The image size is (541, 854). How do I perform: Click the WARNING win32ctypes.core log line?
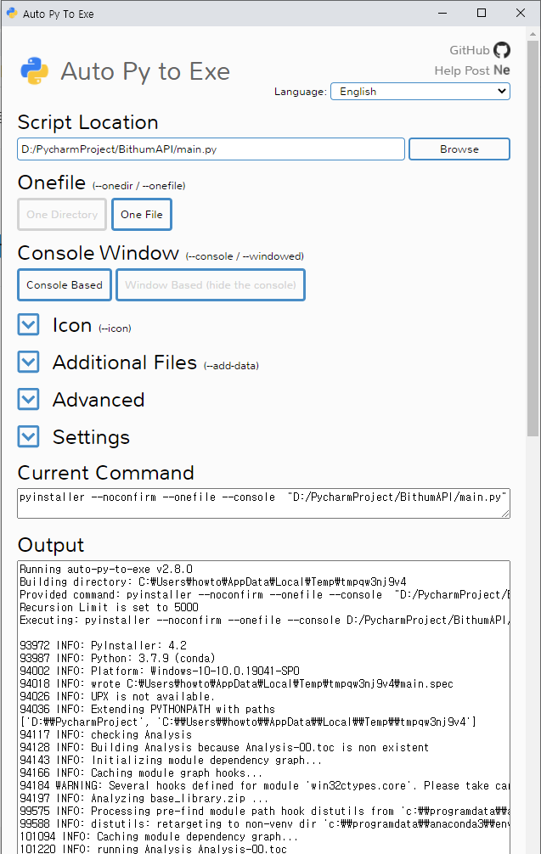click(264, 785)
